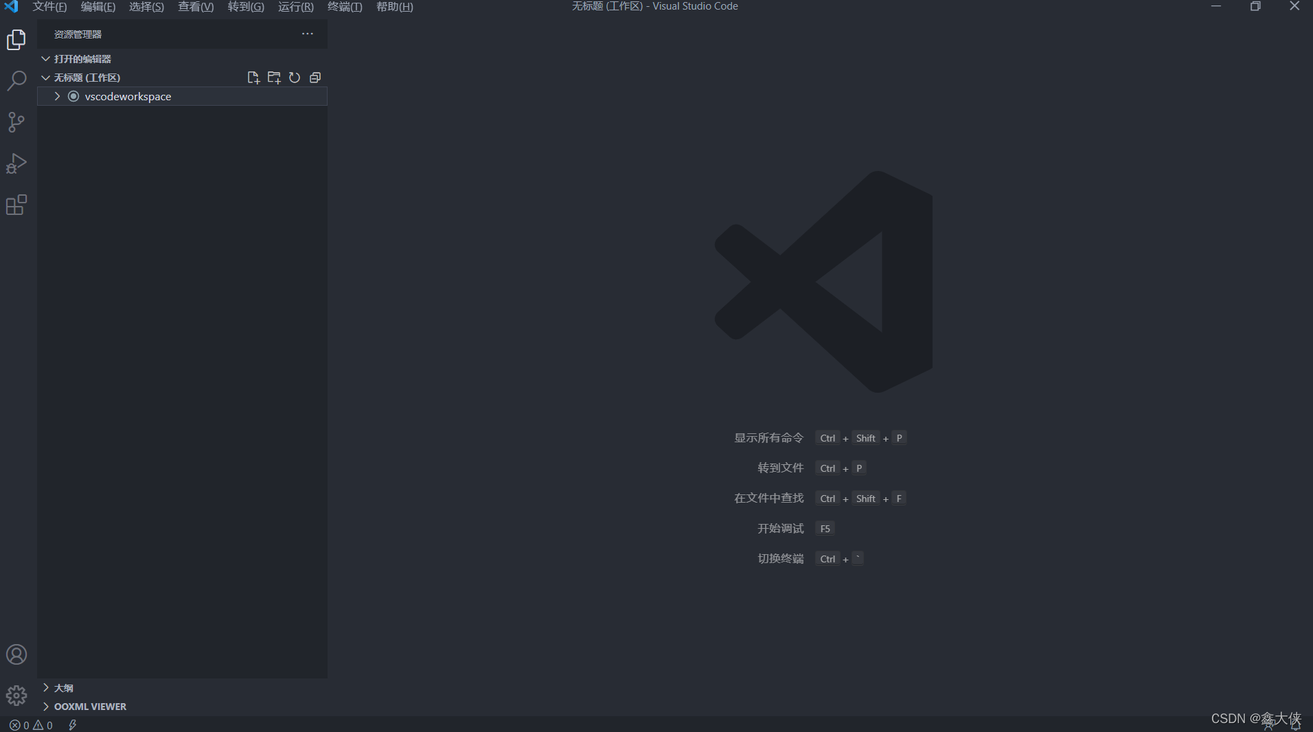Image resolution: width=1313 pixels, height=732 pixels.
Task: Open the Accounts menu icon
Action: click(16, 654)
